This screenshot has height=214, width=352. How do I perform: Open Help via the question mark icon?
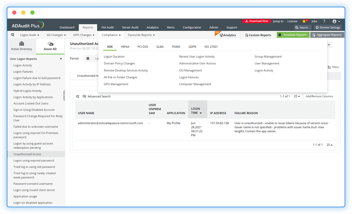(x=324, y=21)
